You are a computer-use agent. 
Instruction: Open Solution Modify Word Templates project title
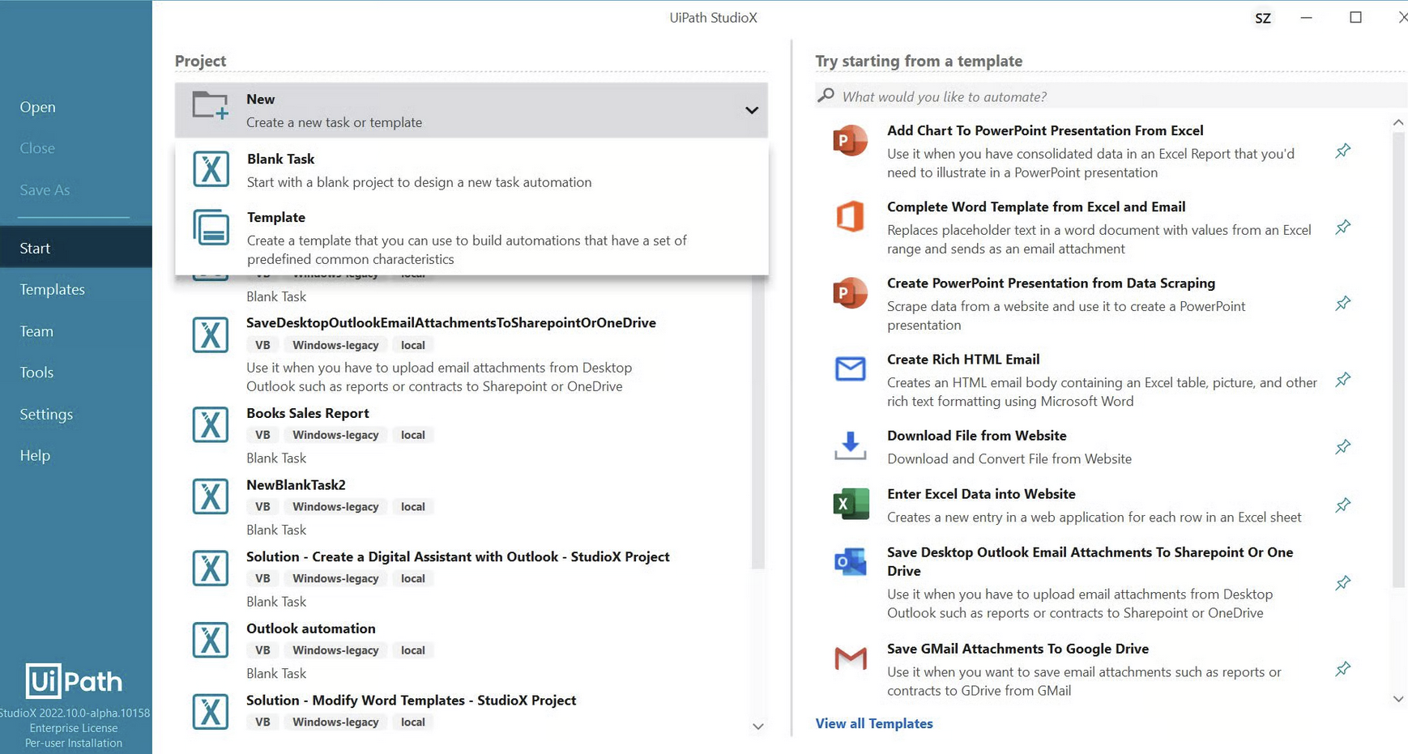tap(412, 700)
